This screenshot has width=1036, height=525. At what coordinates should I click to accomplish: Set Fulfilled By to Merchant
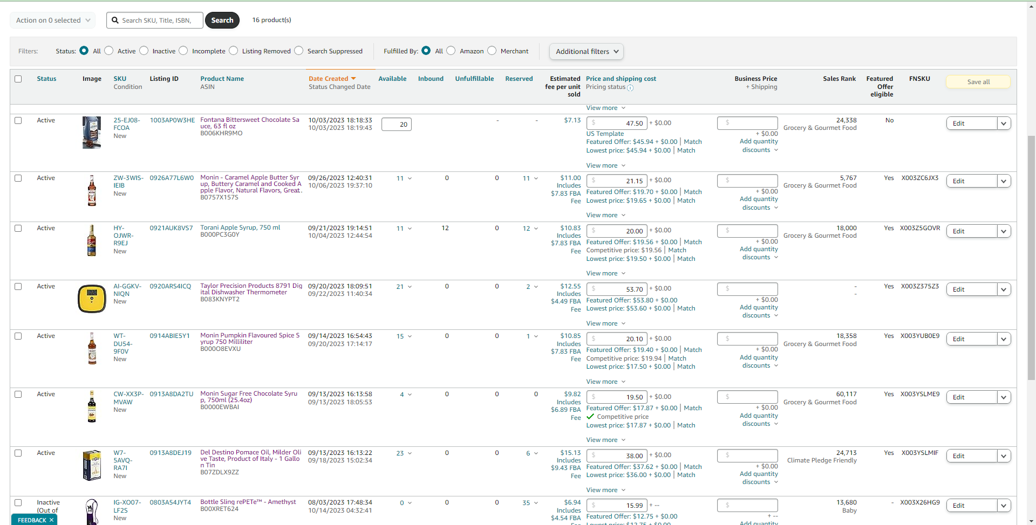[x=492, y=51]
